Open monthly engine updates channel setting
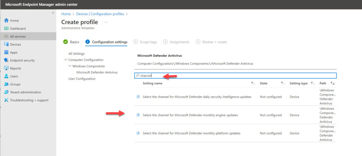Screen dimensions: 362x156 click(190, 115)
